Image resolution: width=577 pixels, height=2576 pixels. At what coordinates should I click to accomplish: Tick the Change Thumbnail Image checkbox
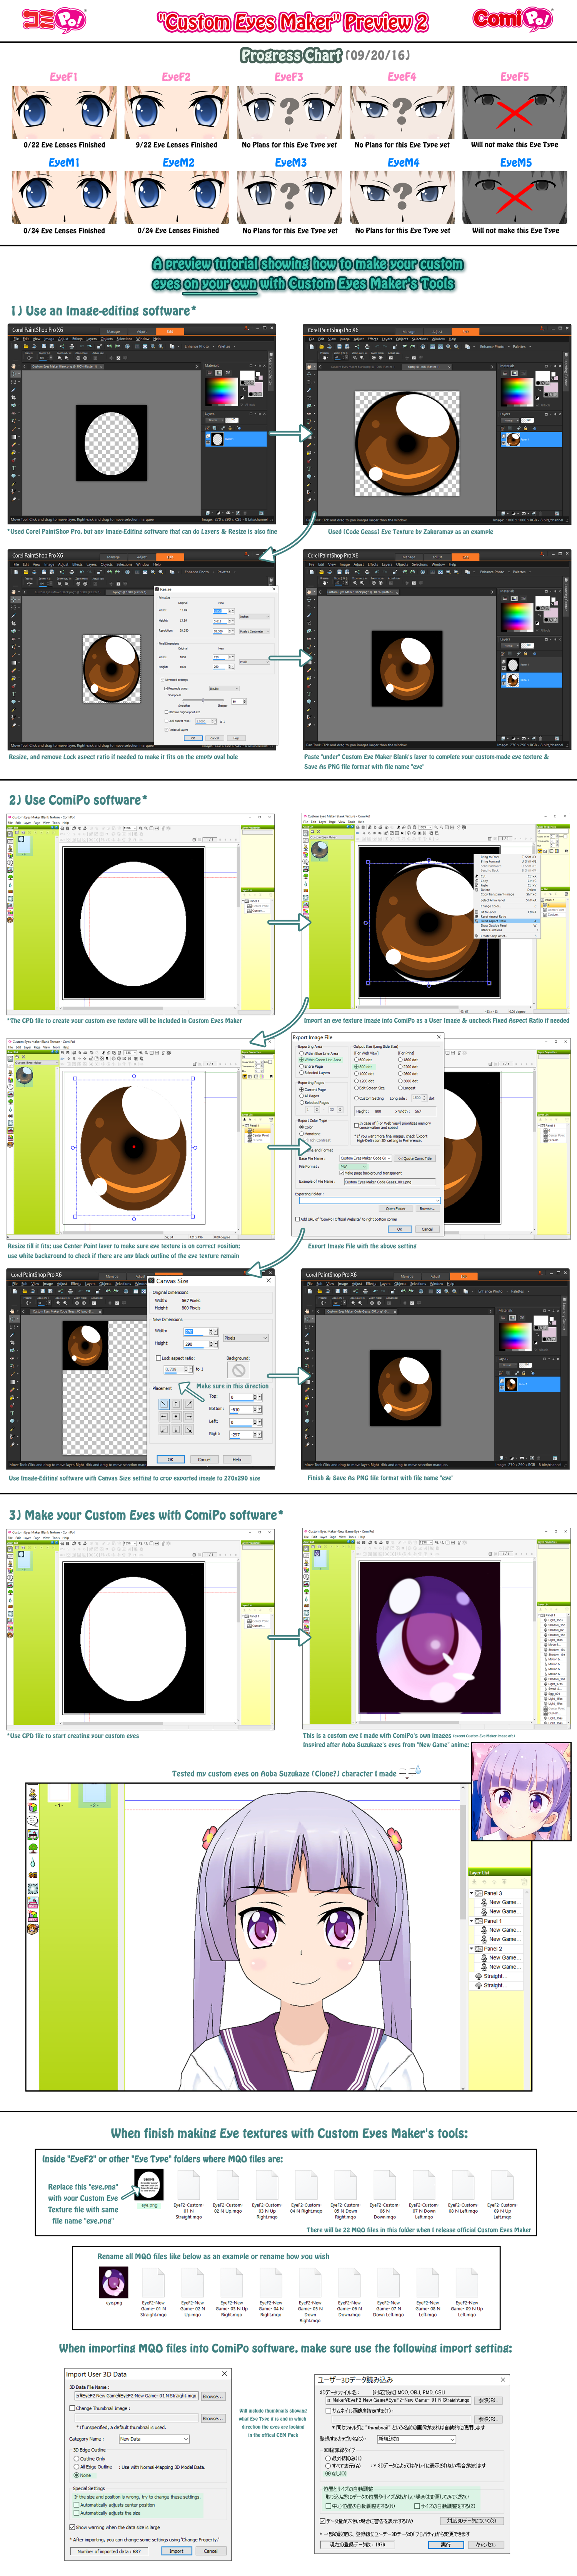pyautogui.click(x=72, y=2408)
